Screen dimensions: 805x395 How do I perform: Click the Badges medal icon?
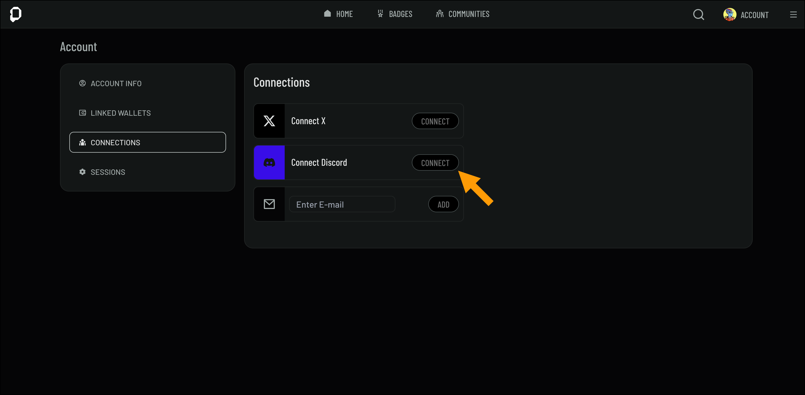(x=380, y=13)
